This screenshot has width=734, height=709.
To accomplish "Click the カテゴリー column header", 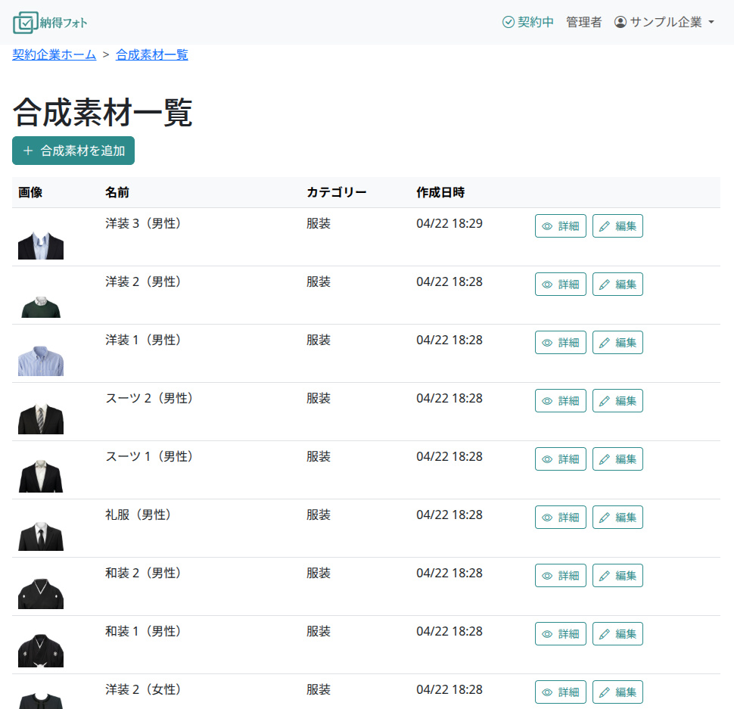I will [337, 192].
